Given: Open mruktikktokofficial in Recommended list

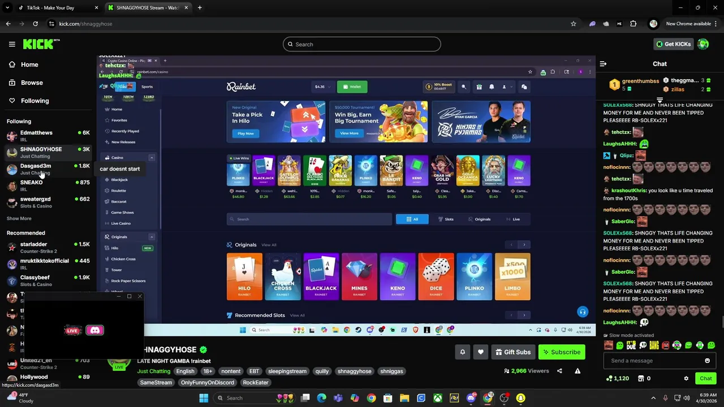Looking at the screenshot, I should (x=48, y=264).
